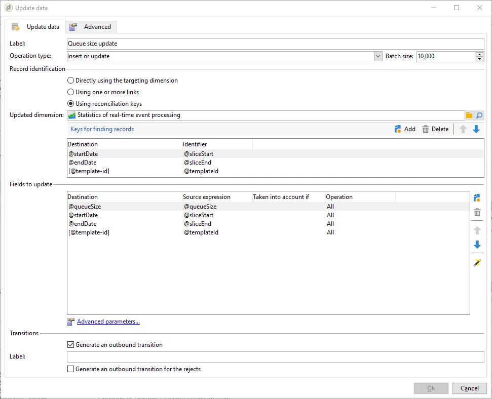Image resolution: width=492 pixels, height=399 pixels.
Task: Click the Operation column header
Action: [360, 196]
